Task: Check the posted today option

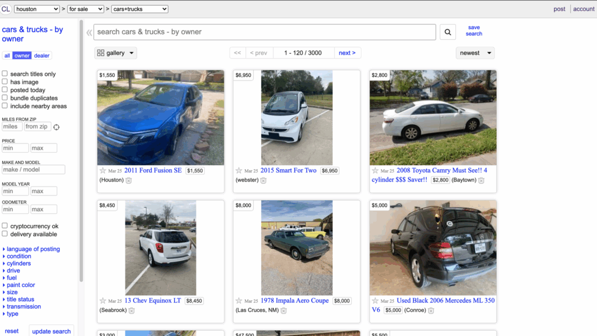Action: (x=5, y=89)
